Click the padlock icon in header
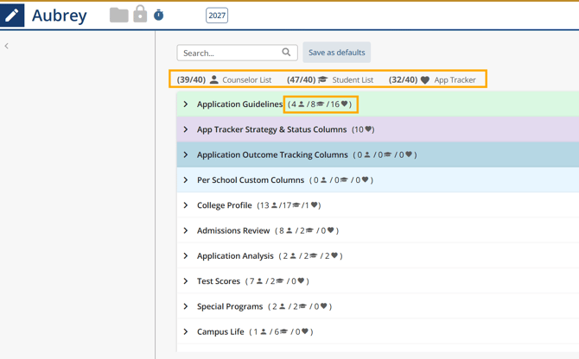This screenshot has width=579, height=359. click(140, 15)
